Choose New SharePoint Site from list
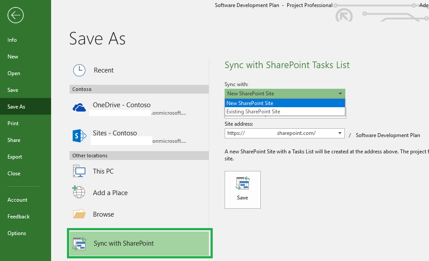Screen dimensions: 429x261 pos(285,103)
